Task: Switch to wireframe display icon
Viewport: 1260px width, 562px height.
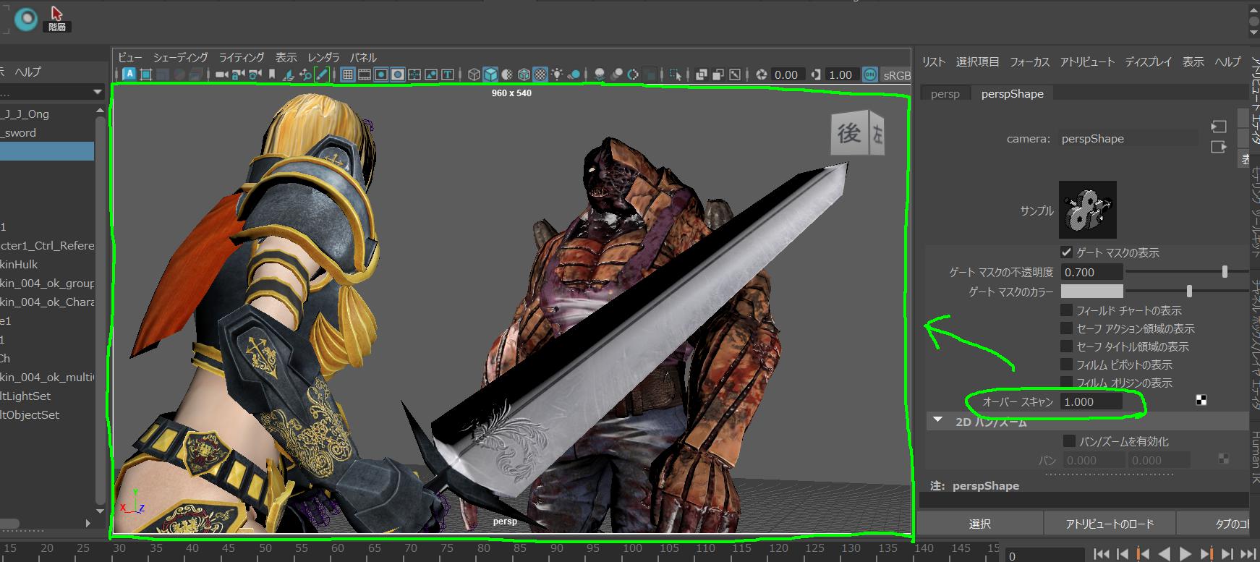Action: (474, 74)
